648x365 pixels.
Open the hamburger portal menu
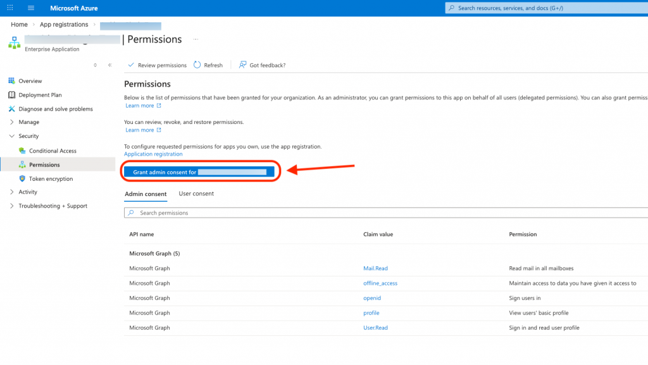tap(30, 8)
